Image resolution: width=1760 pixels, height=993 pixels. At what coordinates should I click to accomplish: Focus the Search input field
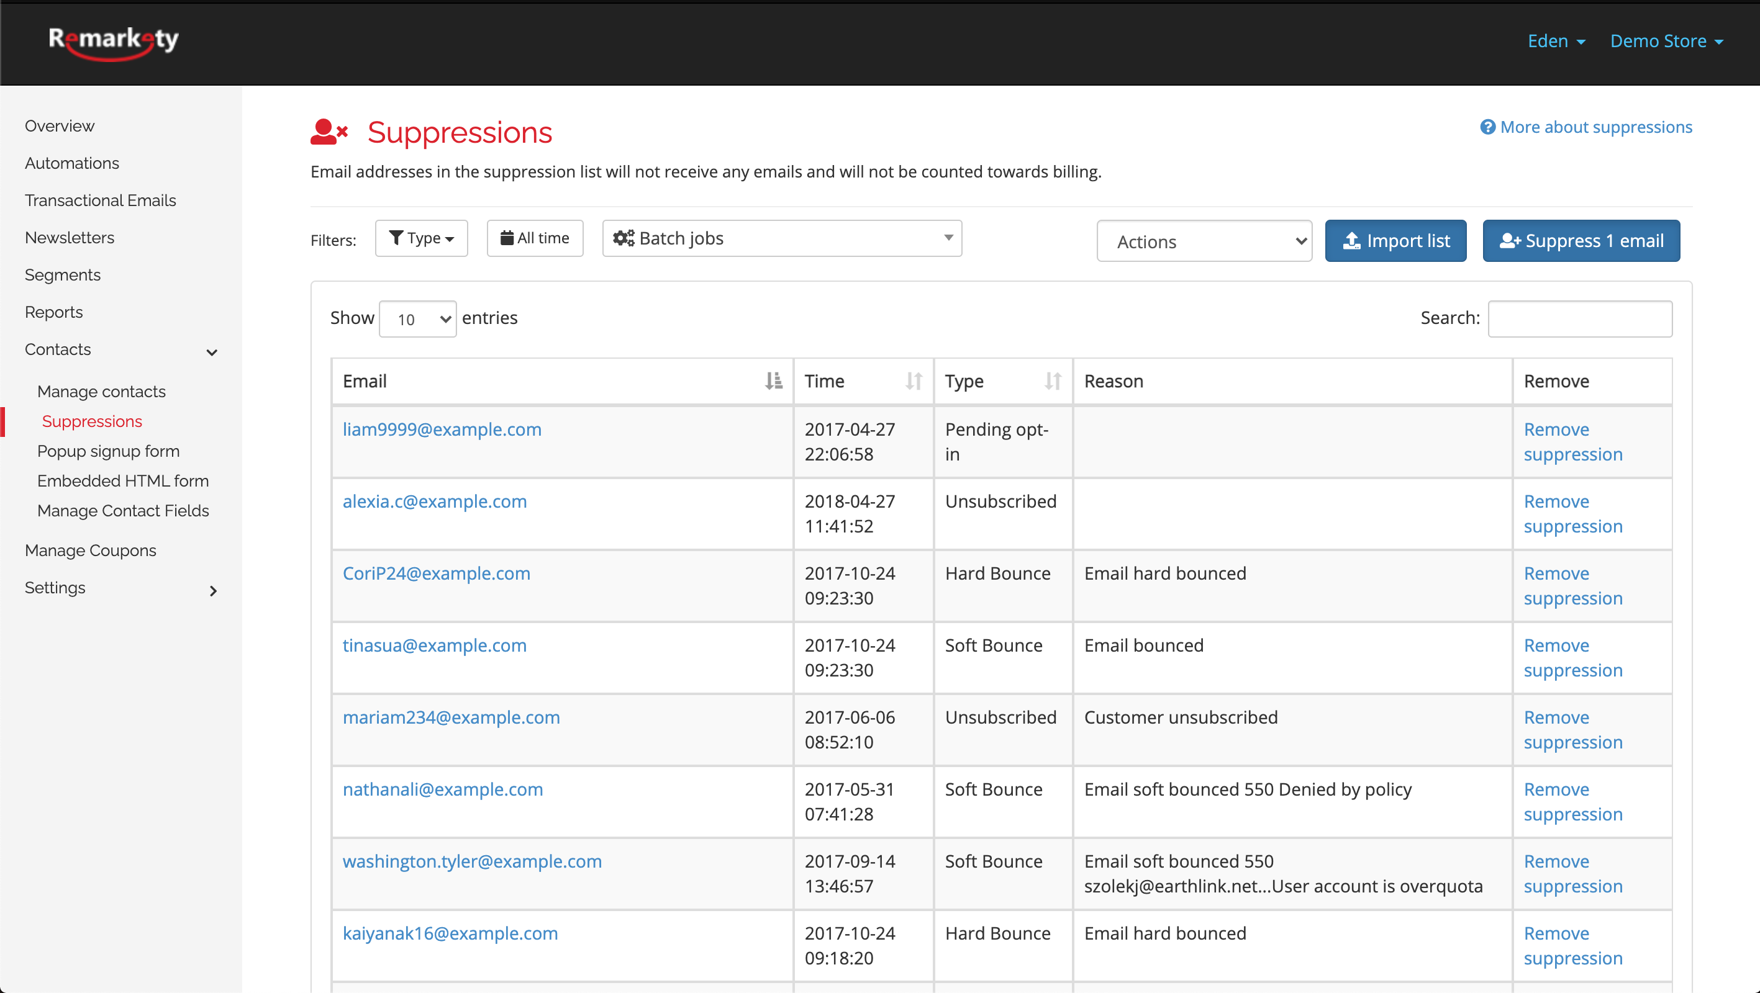point(1581,319)
